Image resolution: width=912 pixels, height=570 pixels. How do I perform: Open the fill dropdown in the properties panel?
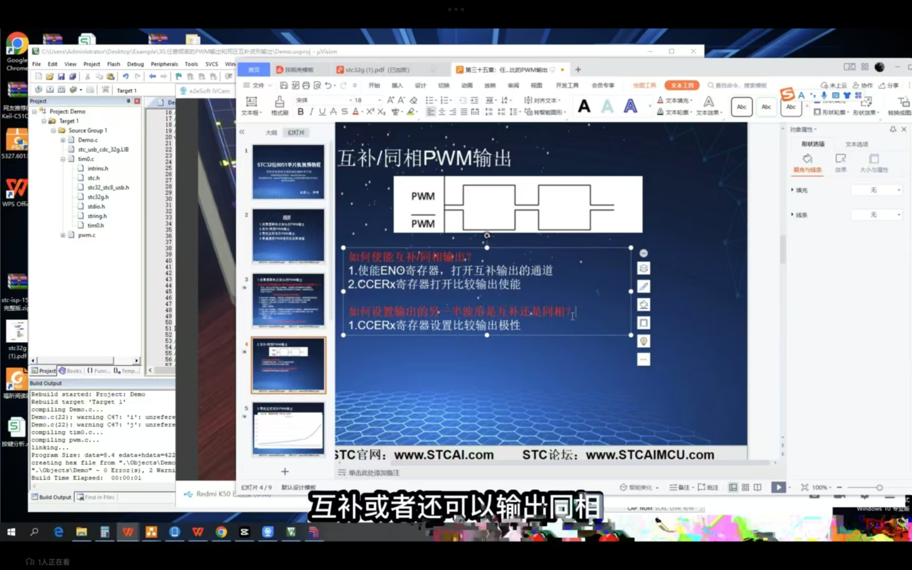coord(877,190)
